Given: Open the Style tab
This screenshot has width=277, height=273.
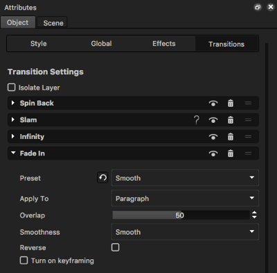Looking at the screenshot, I should 39,44.
